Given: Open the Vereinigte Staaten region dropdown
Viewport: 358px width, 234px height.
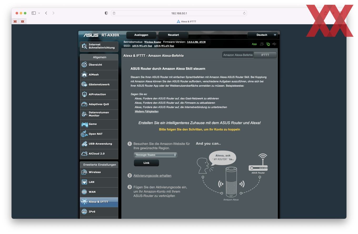Looking at the screenshot, I should pos(155,155).
